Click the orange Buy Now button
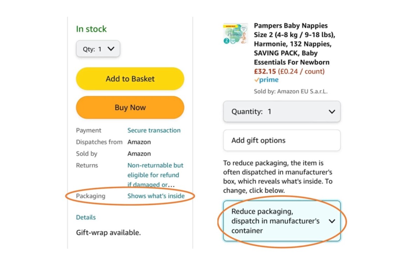Screen dimensions: 413x260 coord(130,107)
